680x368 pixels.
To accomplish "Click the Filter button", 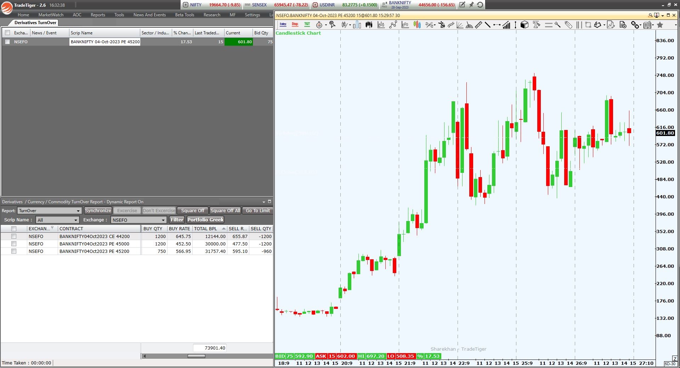I will 177,220.
